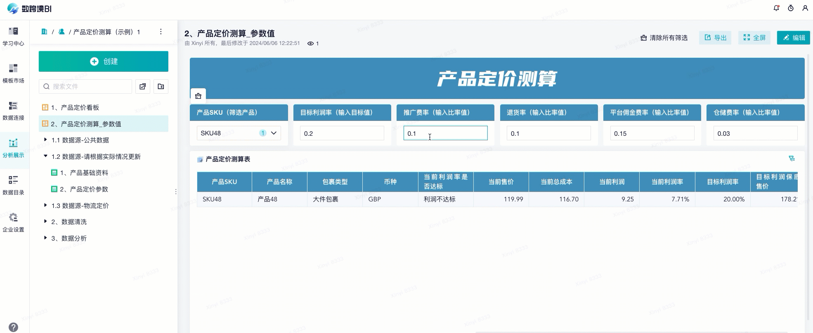Click the 当前利润率 column header
Viewport: 813px width, 333px height.
click(x=667, y=182)
